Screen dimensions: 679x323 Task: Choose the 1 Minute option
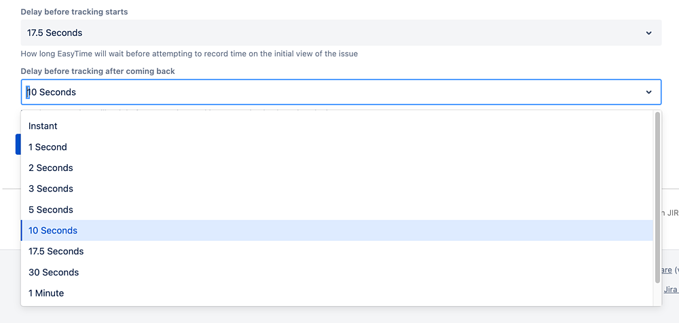[x=46, y=293]
